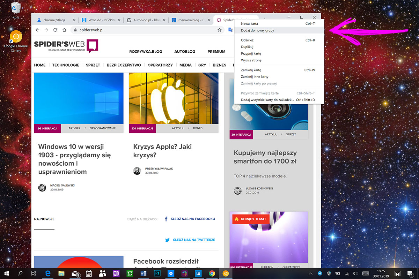Reload the page with the refresh icon
Viewport: 419px width, 279px height.
tap(55, 30)
